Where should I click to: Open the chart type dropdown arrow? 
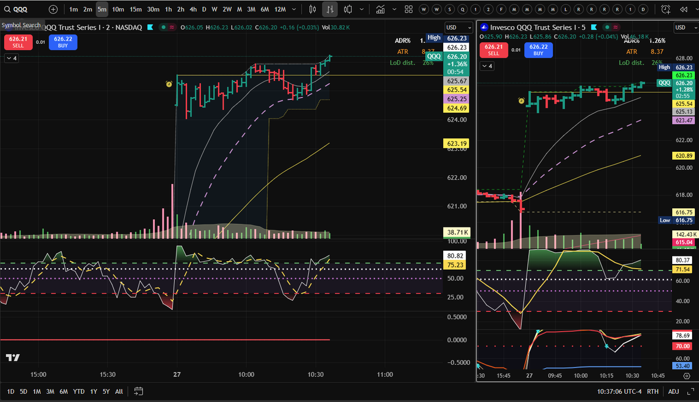click(362, 9)
